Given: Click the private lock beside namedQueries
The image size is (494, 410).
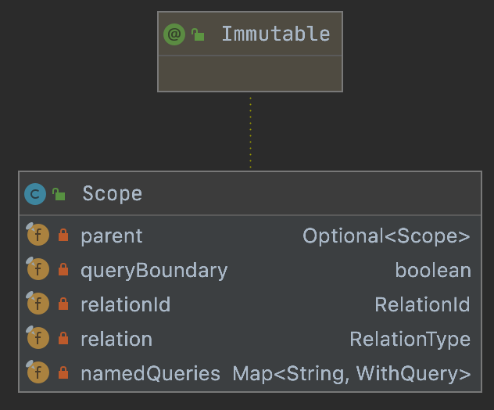Looking at the screenshot, I should [x=63, y=373].
